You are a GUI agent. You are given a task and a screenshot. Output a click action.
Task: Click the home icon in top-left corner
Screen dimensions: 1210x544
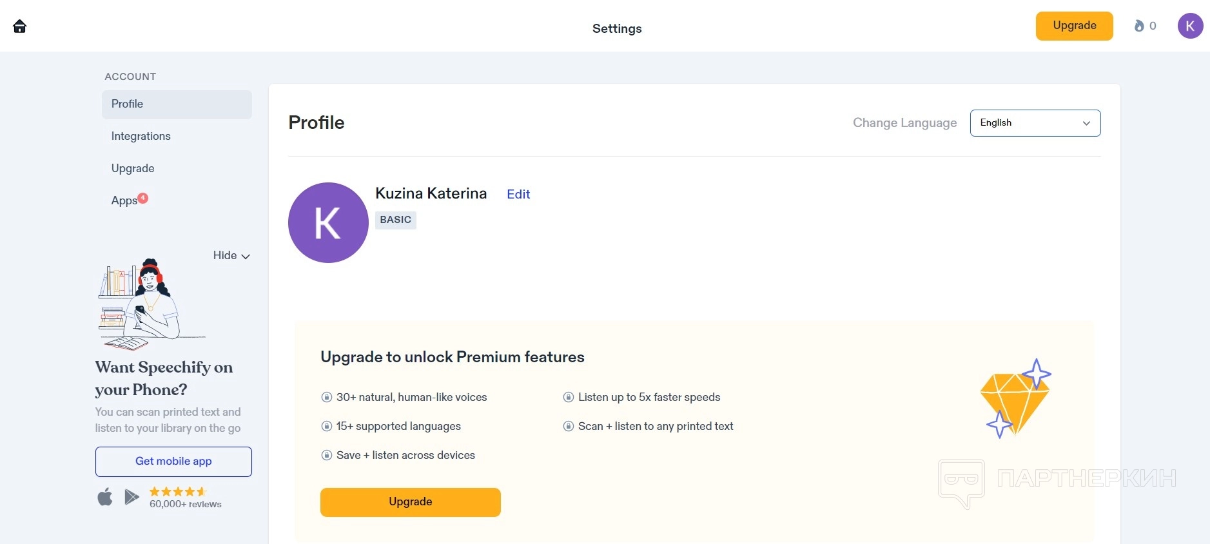[x=20, y=26]
